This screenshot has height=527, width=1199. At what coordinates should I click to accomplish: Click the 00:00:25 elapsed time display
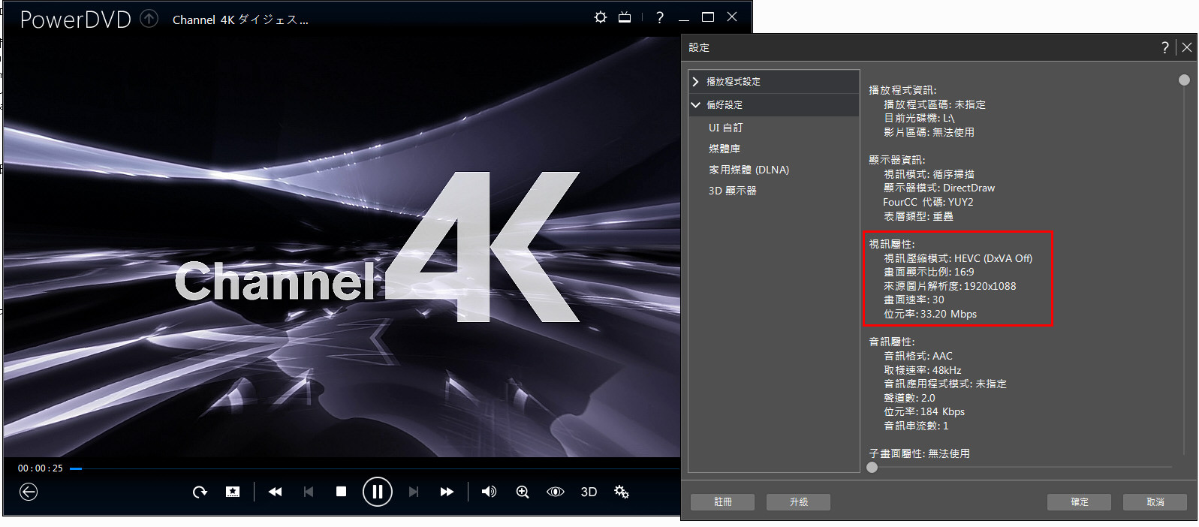[41, 468]
